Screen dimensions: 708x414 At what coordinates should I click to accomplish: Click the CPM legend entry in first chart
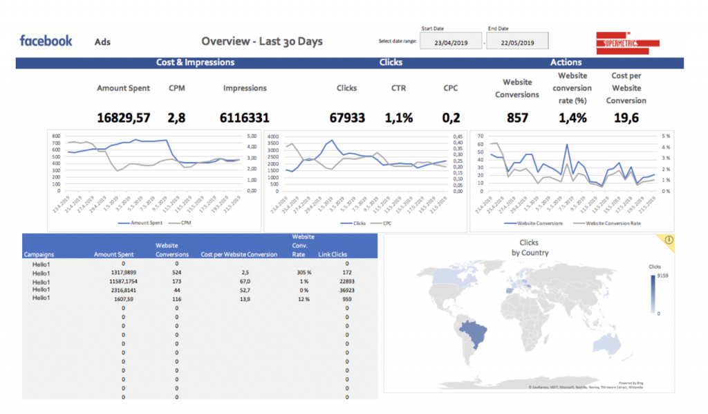(x=180, y=223)
